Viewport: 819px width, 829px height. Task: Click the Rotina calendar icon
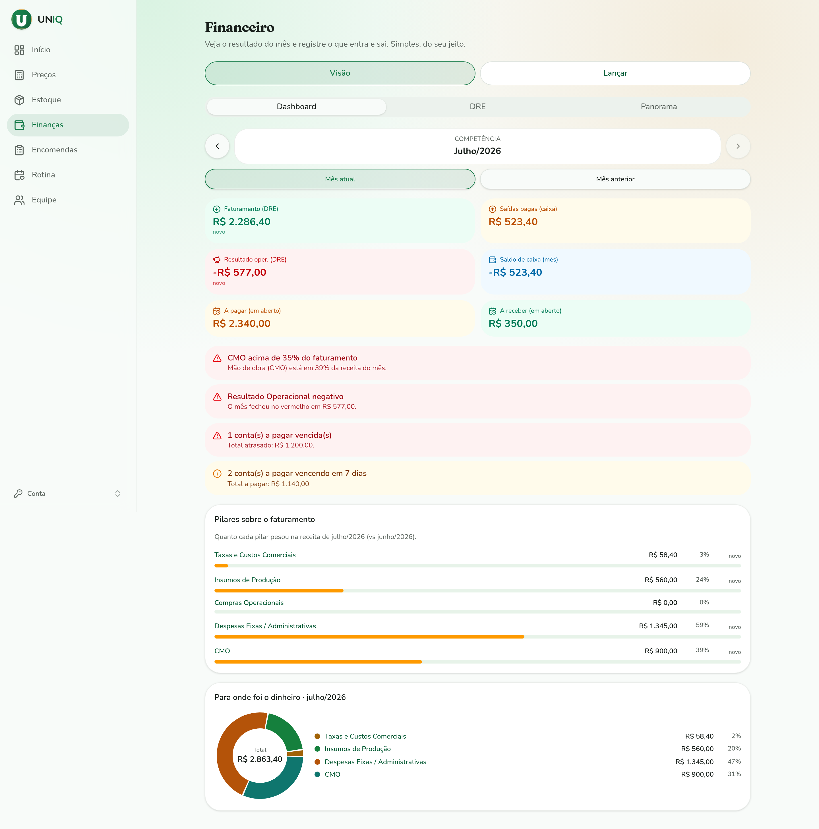pos(19,175)
